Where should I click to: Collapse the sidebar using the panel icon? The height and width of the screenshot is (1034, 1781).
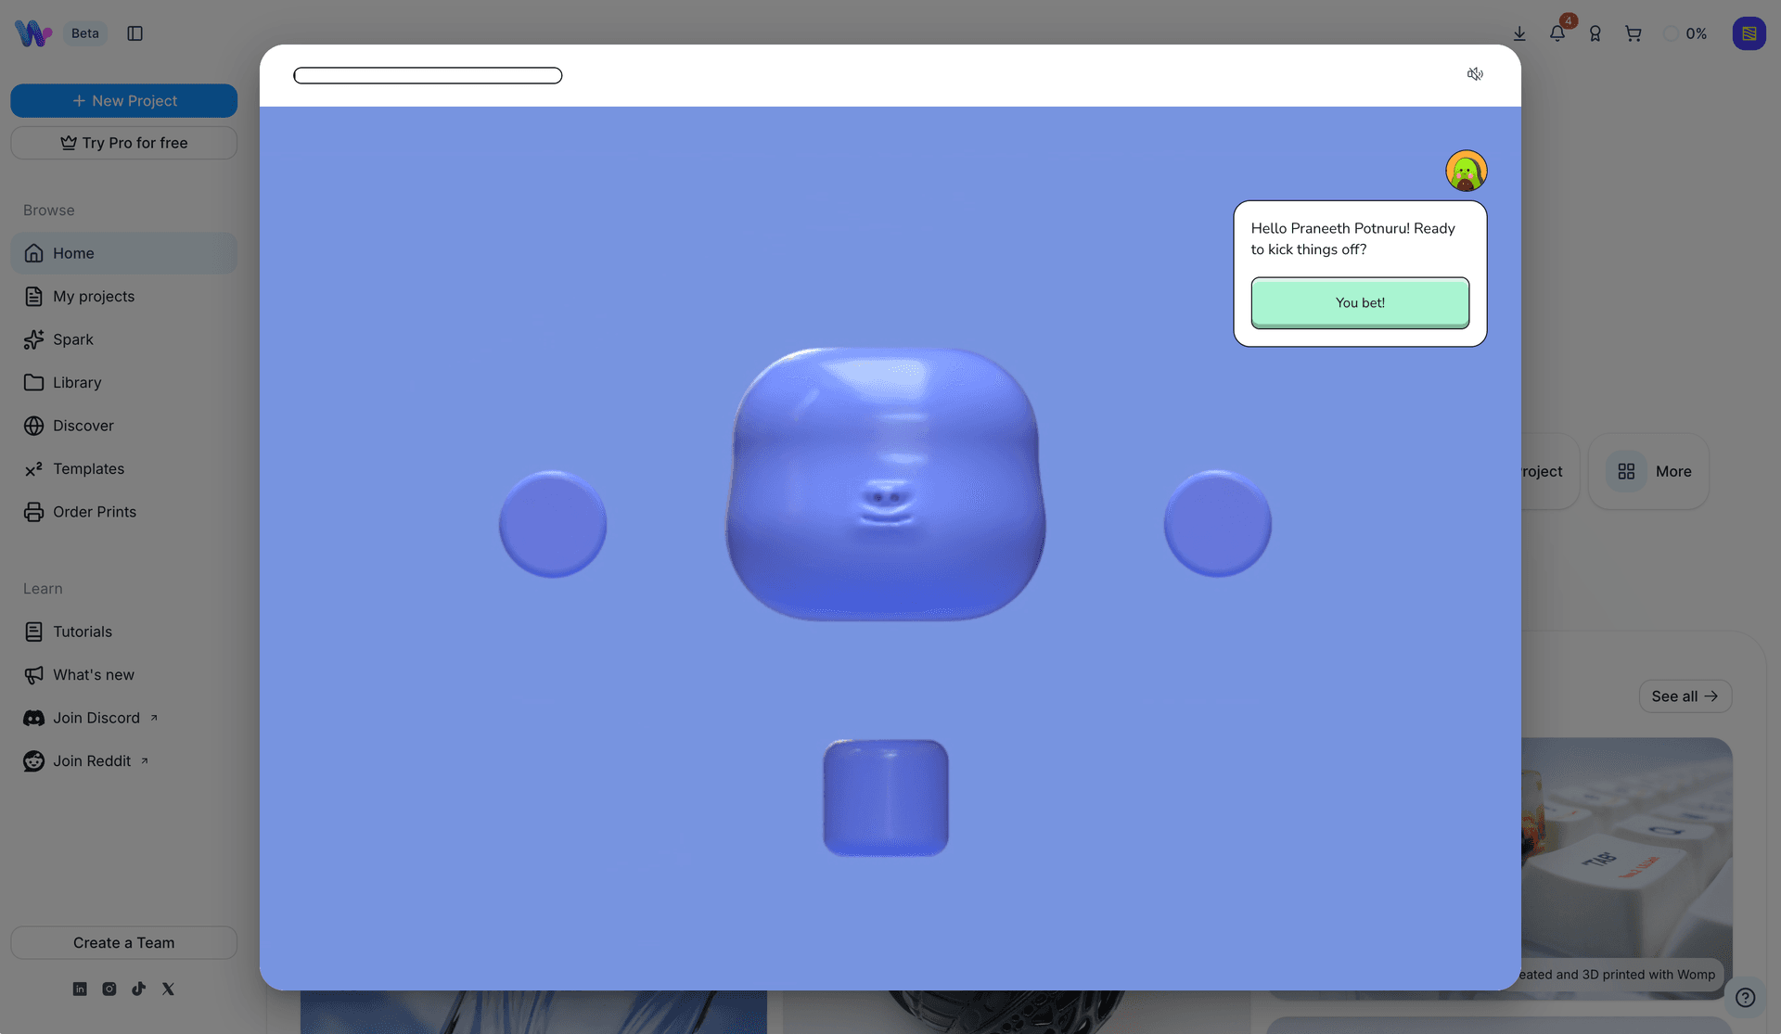(x=135, y=33)
